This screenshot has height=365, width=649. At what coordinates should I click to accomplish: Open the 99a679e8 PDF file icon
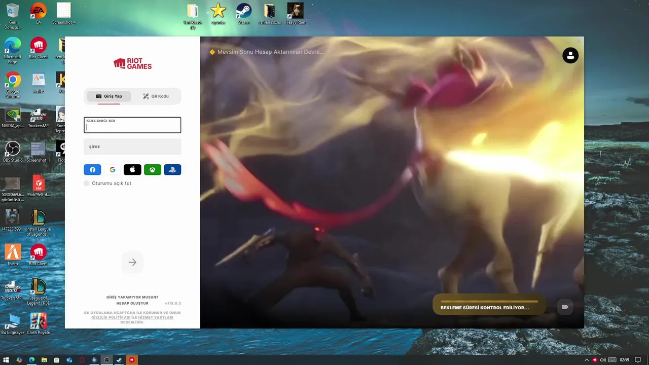(39, 186)
